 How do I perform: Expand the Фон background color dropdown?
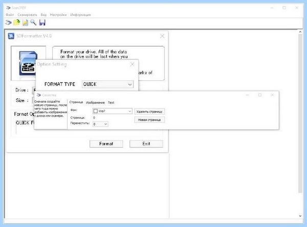[112, 111]
